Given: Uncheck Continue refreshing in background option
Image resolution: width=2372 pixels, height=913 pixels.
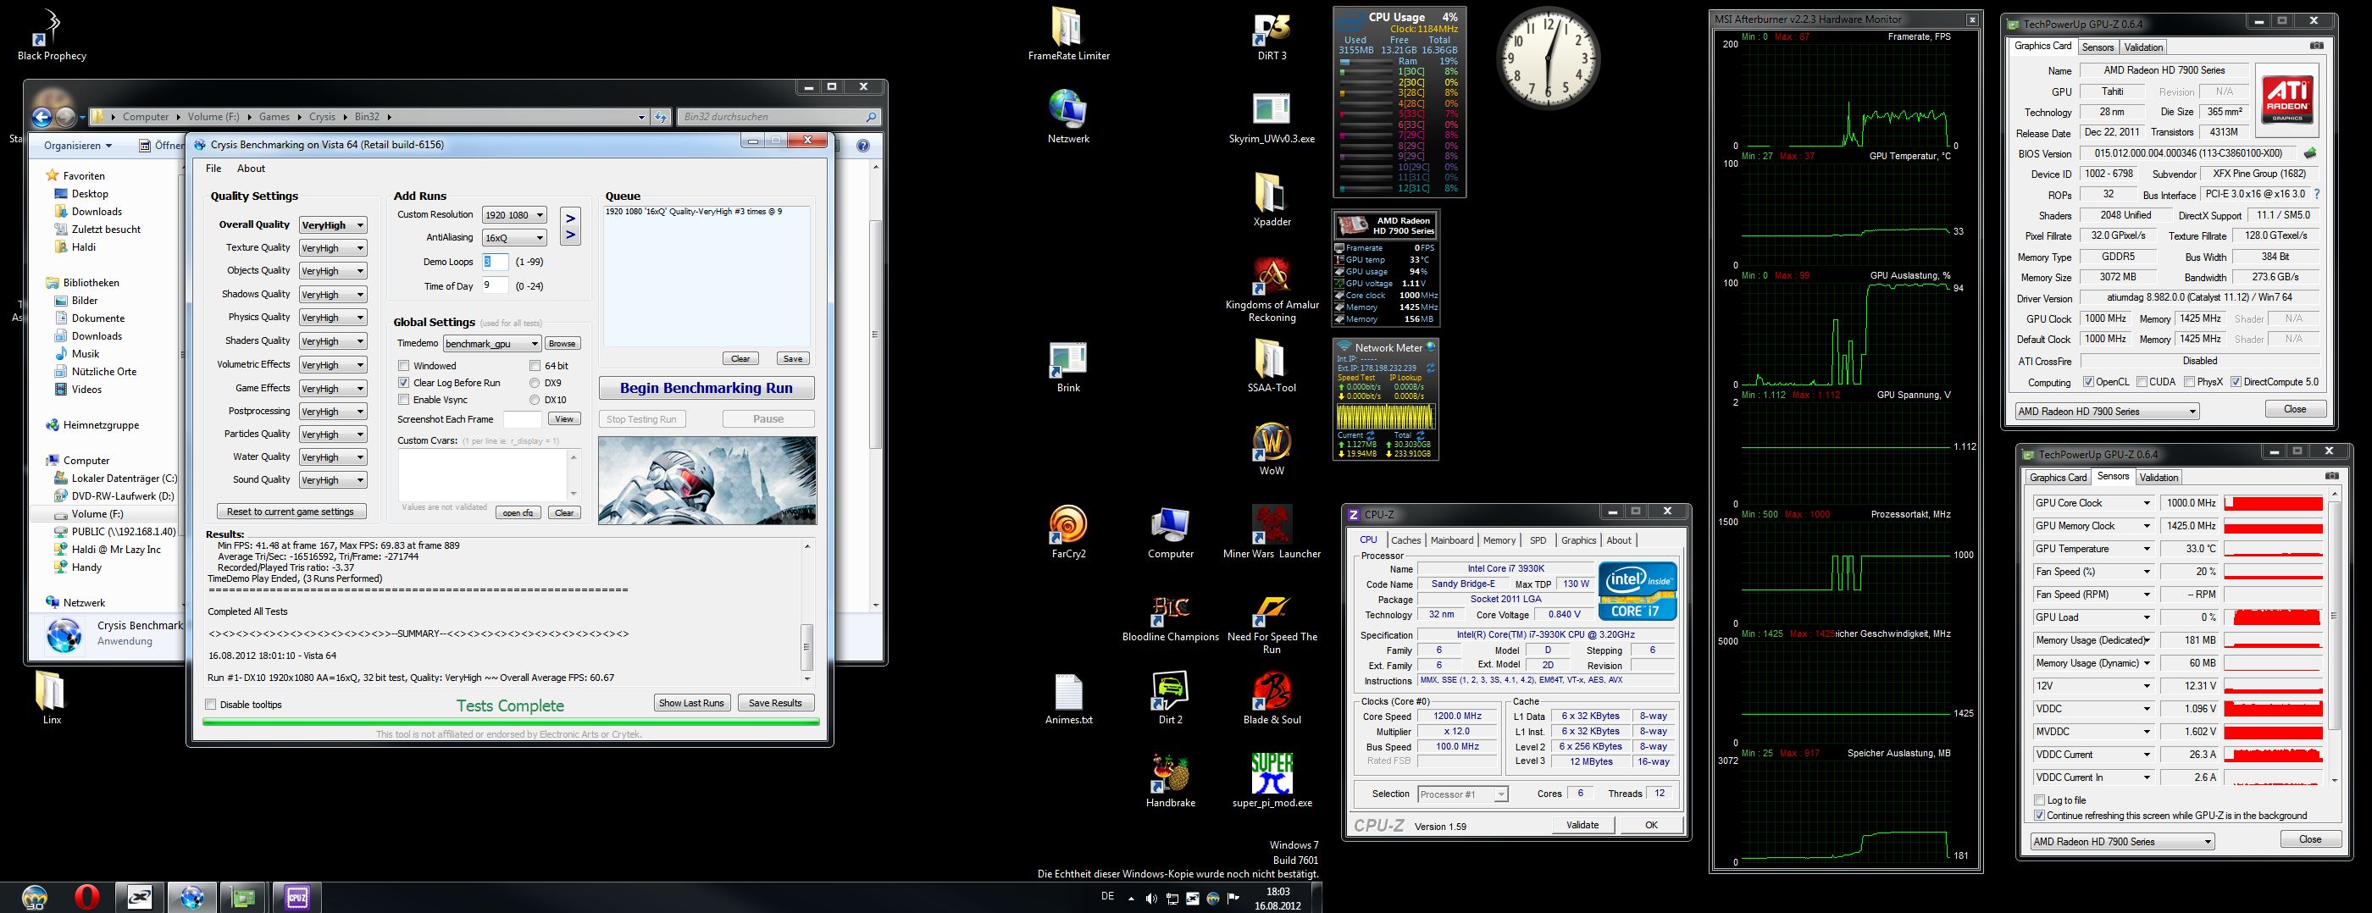Looking at the screenshot, I should pyautogui.click(x=2039, y=816).
